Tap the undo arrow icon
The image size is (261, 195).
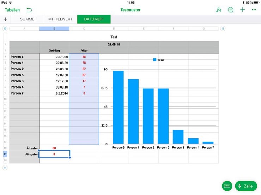point(29,10)
